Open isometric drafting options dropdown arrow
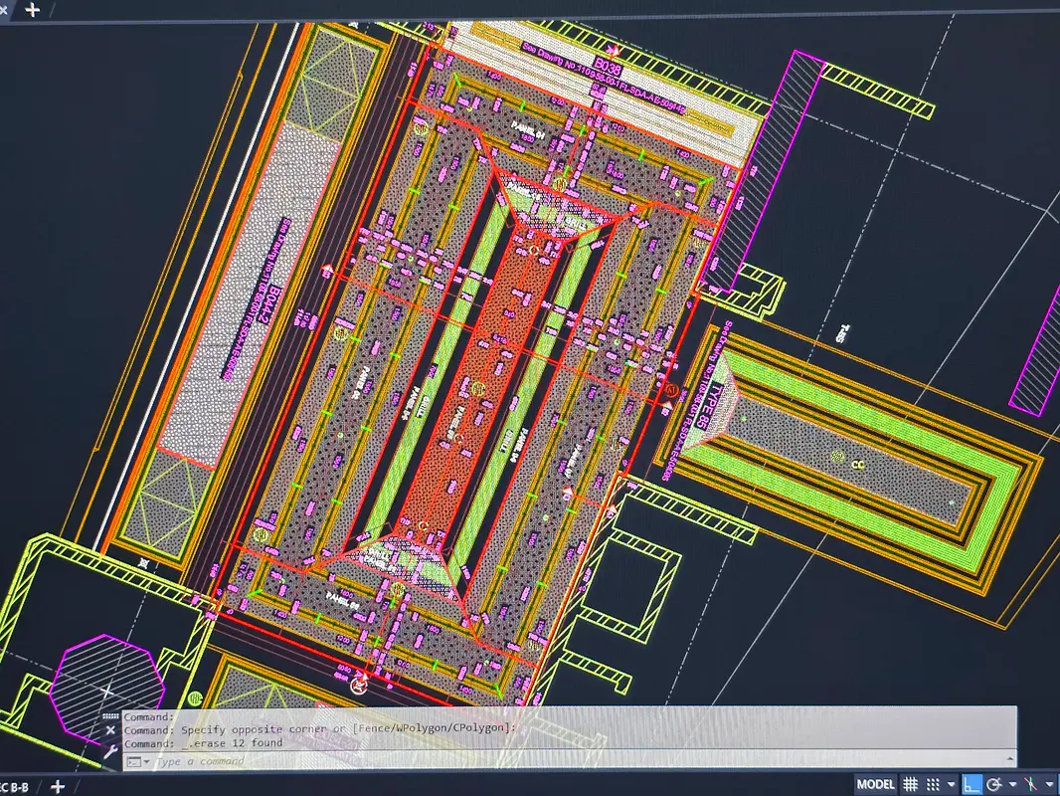1060x796 pixels. (x=1050, y=785)
